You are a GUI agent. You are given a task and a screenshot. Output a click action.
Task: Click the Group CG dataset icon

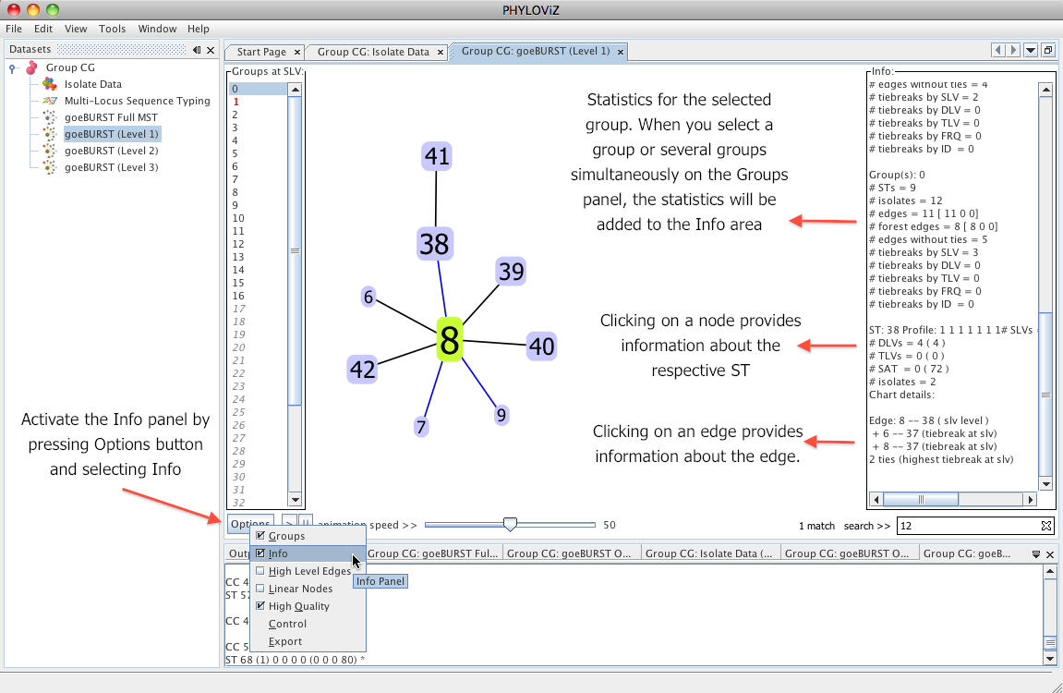coord(31,67)
